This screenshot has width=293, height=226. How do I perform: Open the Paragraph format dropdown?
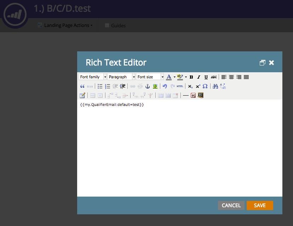[121, 77]
